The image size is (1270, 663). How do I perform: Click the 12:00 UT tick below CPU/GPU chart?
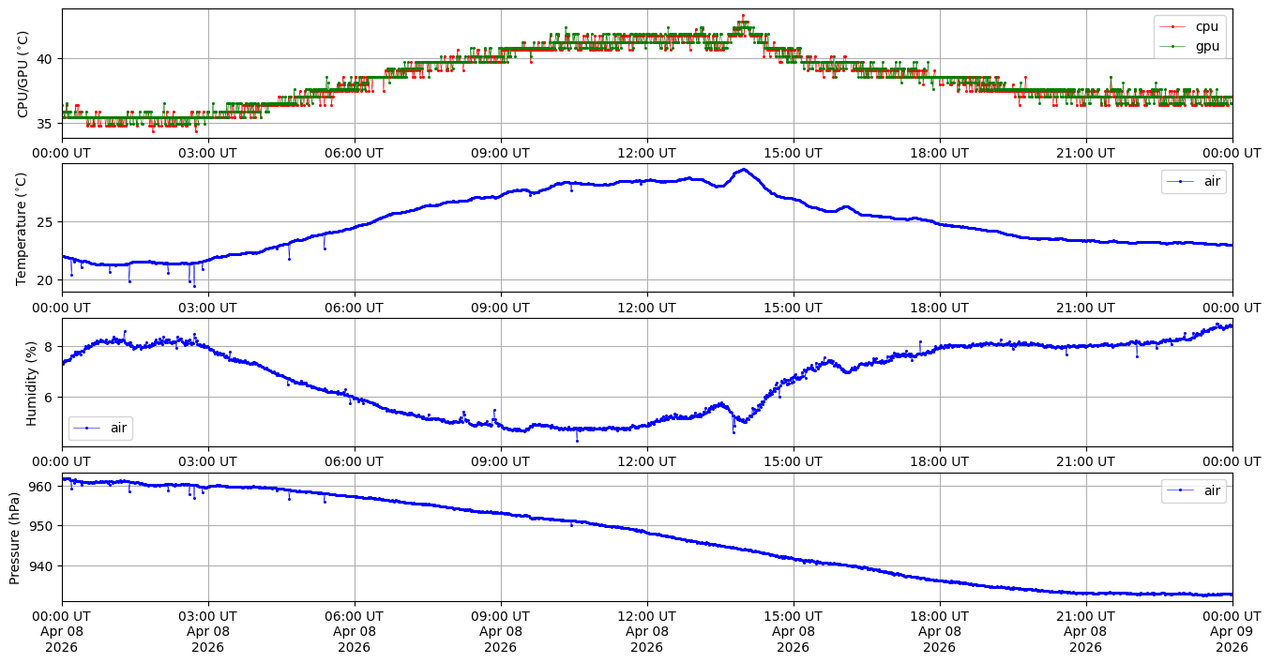pos(646,154)
